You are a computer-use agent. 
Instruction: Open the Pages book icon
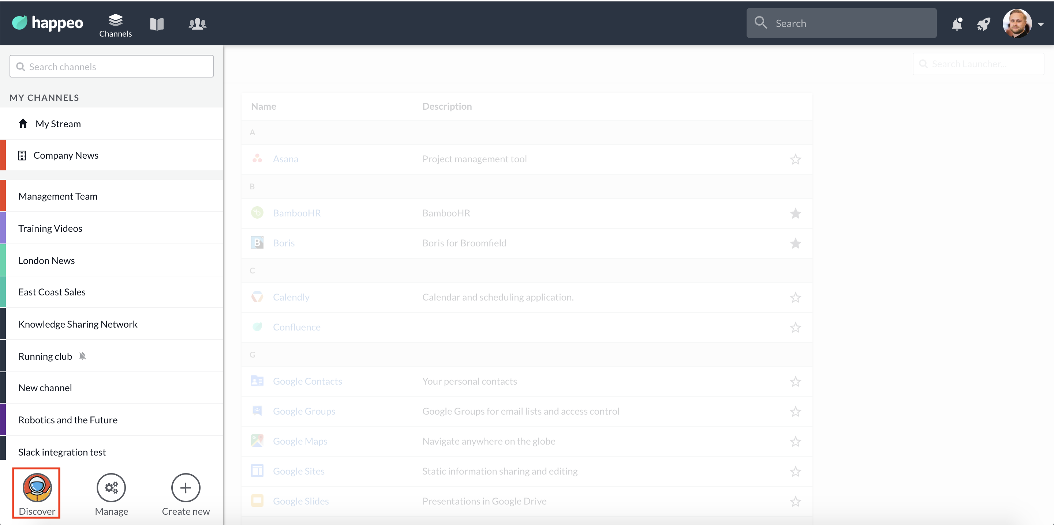157,24
